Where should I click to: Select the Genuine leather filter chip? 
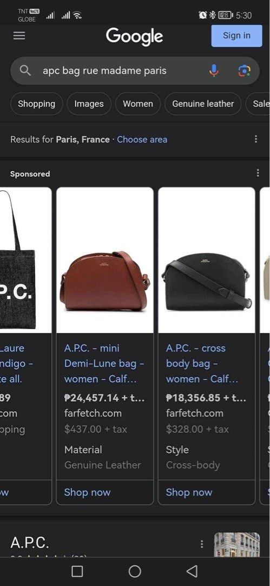(x=203, y=104)
